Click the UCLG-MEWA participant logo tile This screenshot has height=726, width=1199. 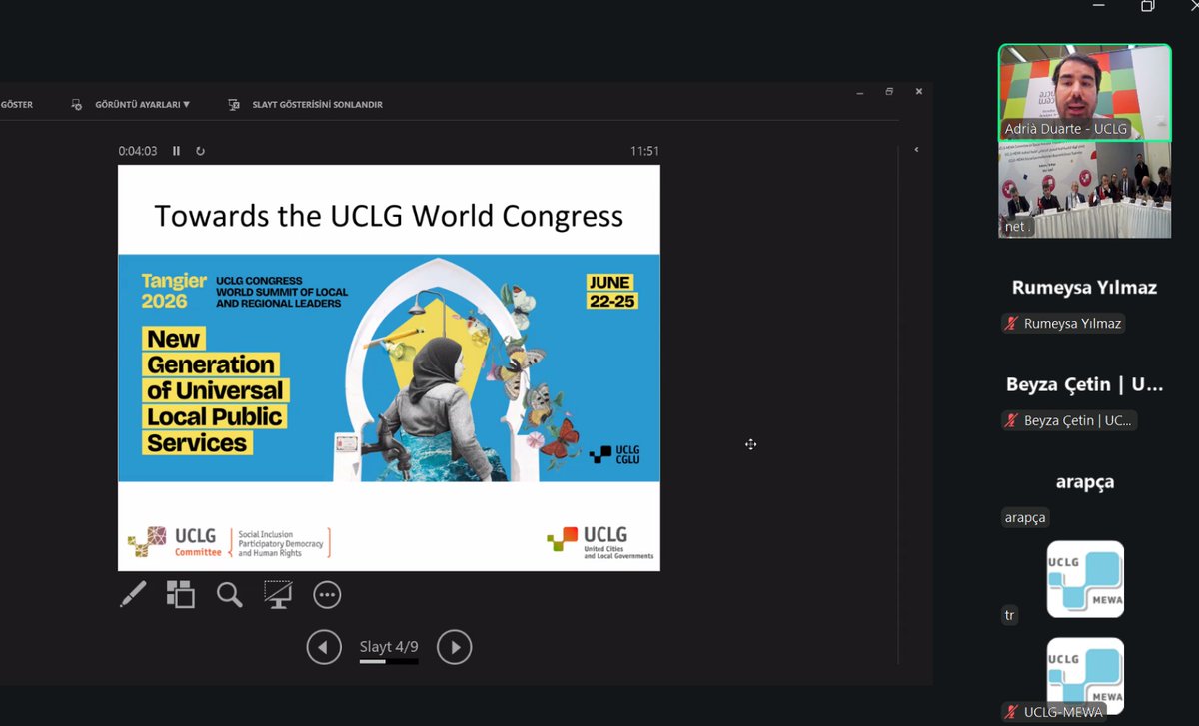tap(1085, 675)
